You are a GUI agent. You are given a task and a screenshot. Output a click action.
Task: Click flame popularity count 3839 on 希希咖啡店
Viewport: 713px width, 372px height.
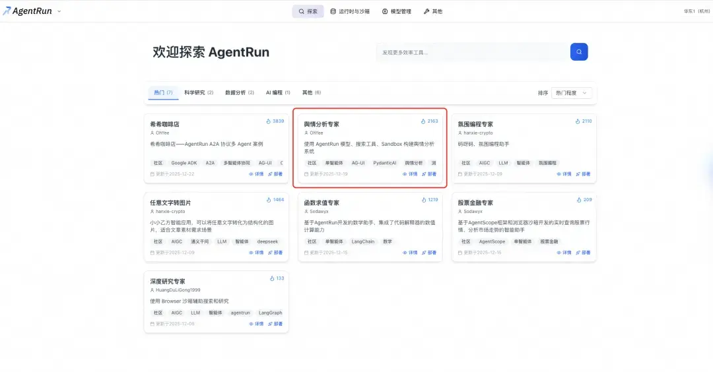(275, 121)
